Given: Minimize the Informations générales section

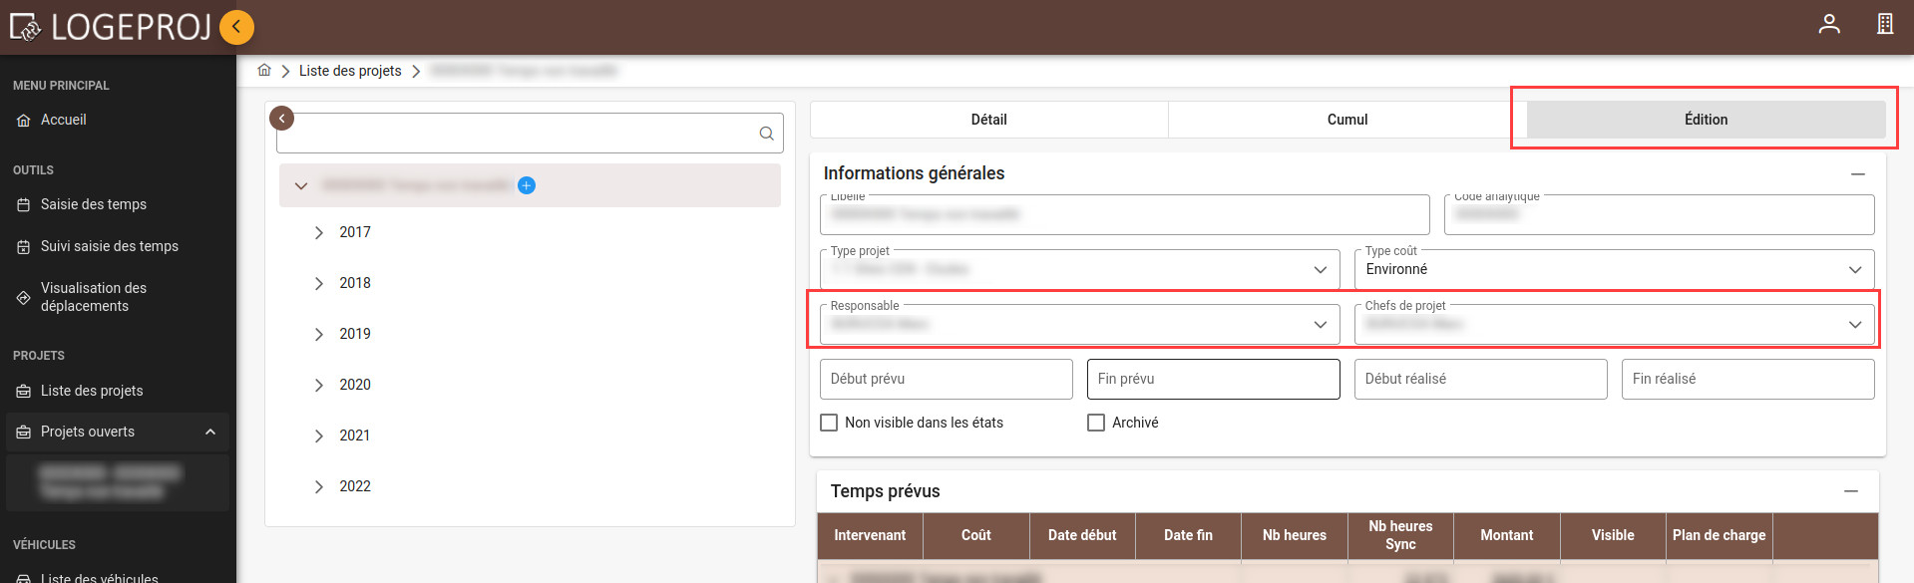Looking at the screenshot, I should 1857,174.
